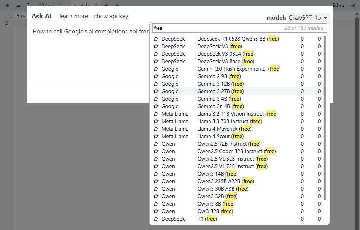Star the Gemma 3 27B model

(x=156, y=91)
